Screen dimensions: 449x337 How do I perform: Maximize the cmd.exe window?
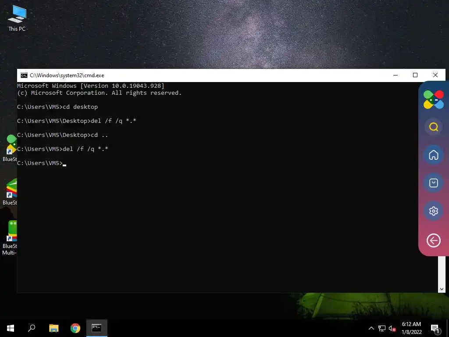(x=415, y=75)
